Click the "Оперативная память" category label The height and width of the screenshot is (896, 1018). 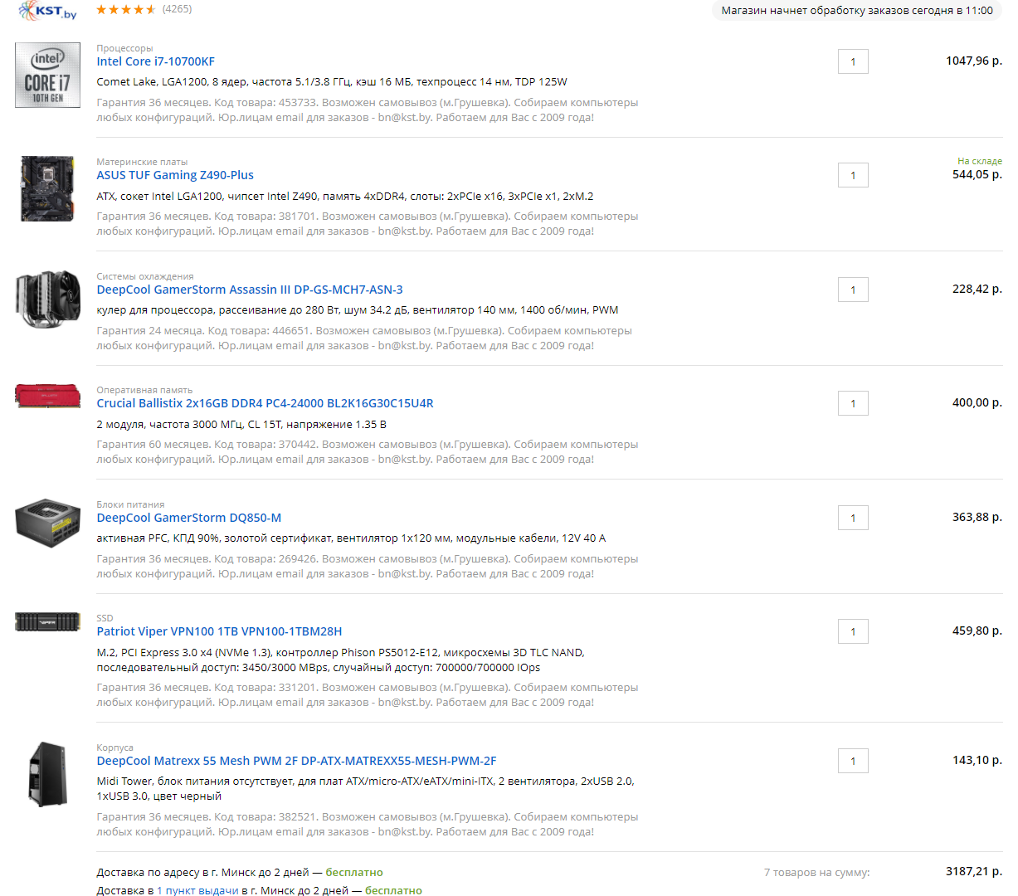[144, 390]
